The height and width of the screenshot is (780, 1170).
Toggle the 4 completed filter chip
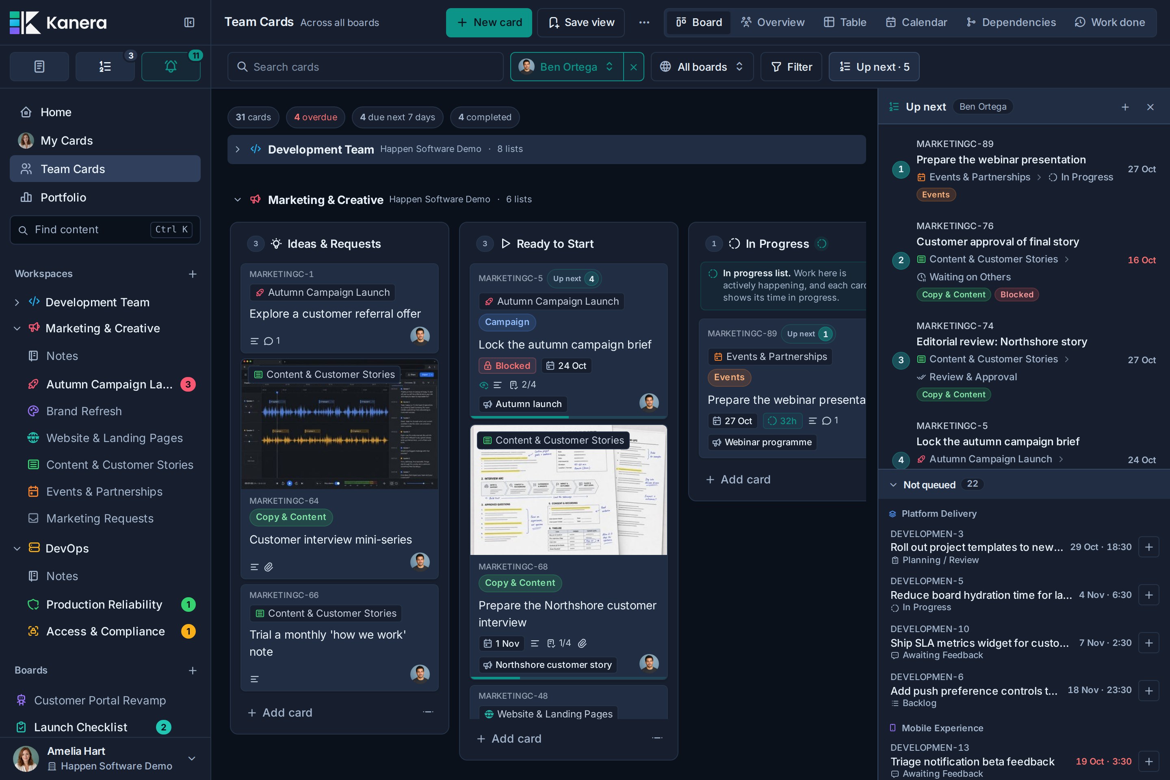tap(485, 117)
